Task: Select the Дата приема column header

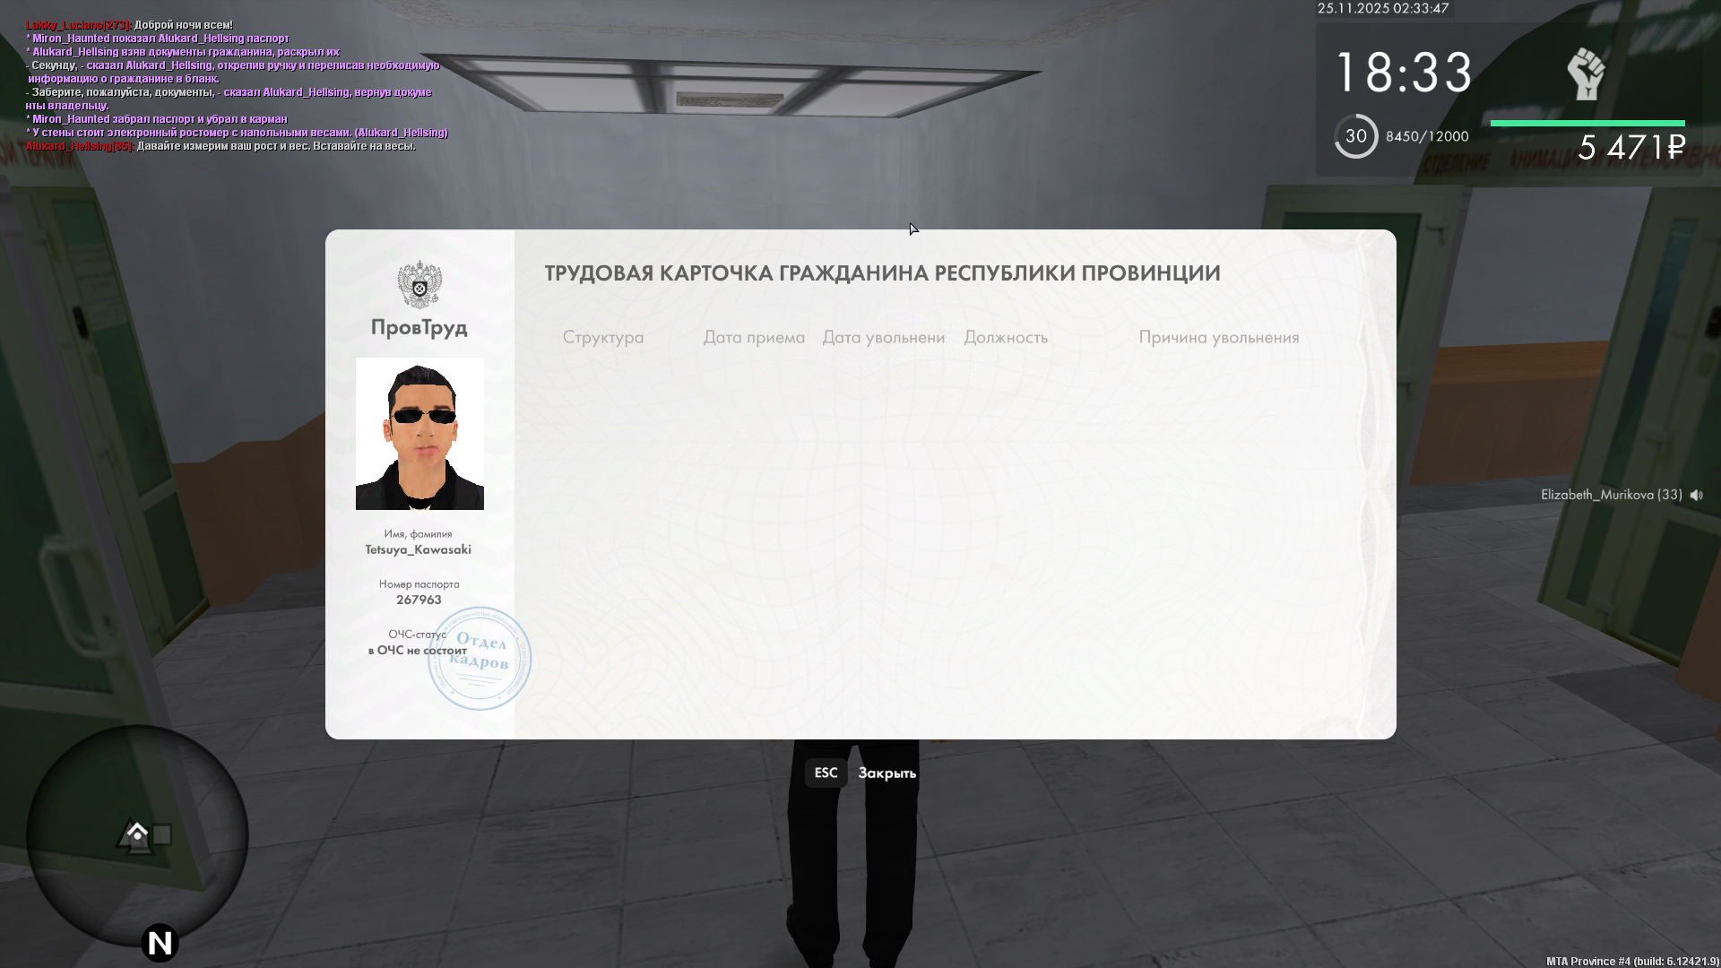Action: coord(754,338)
